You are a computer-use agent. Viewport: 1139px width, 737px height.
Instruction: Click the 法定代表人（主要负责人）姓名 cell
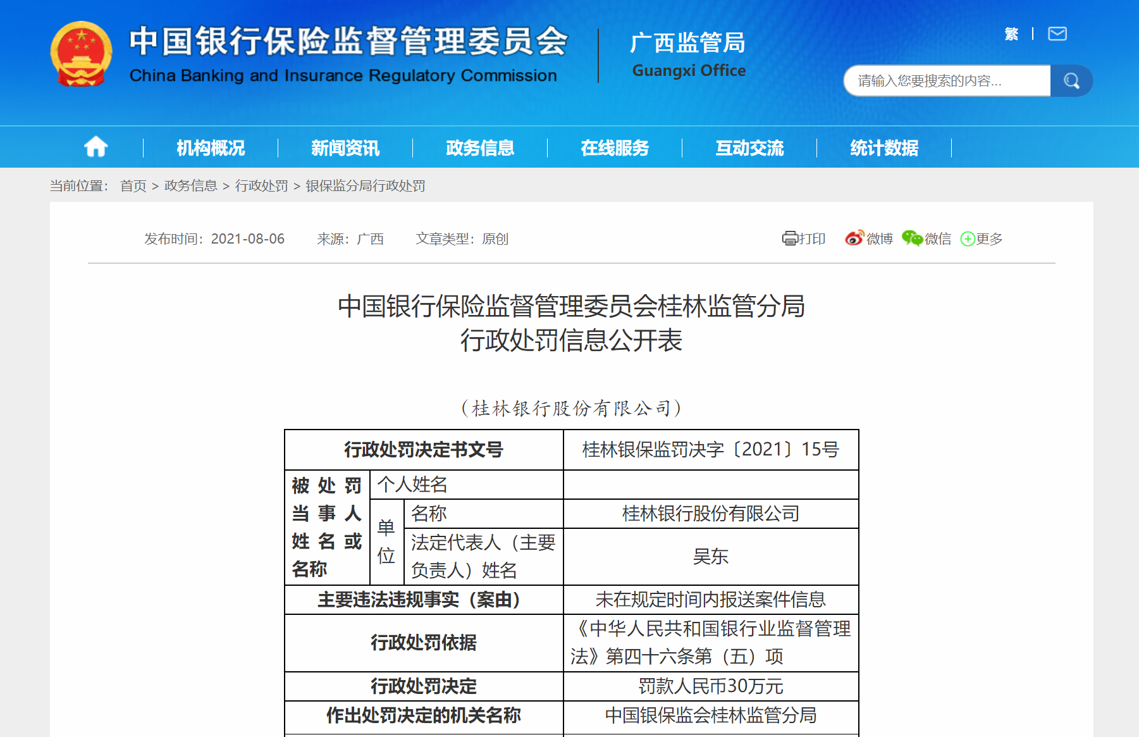pyautogui.click(x=484, y=557)
